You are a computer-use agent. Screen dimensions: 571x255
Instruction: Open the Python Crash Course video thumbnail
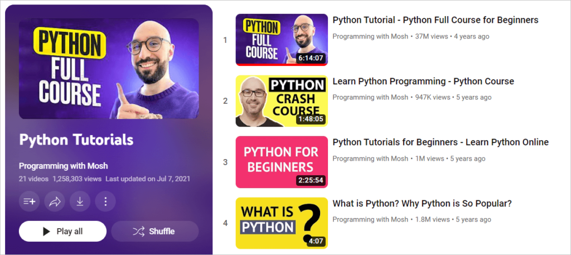point(281,101)
